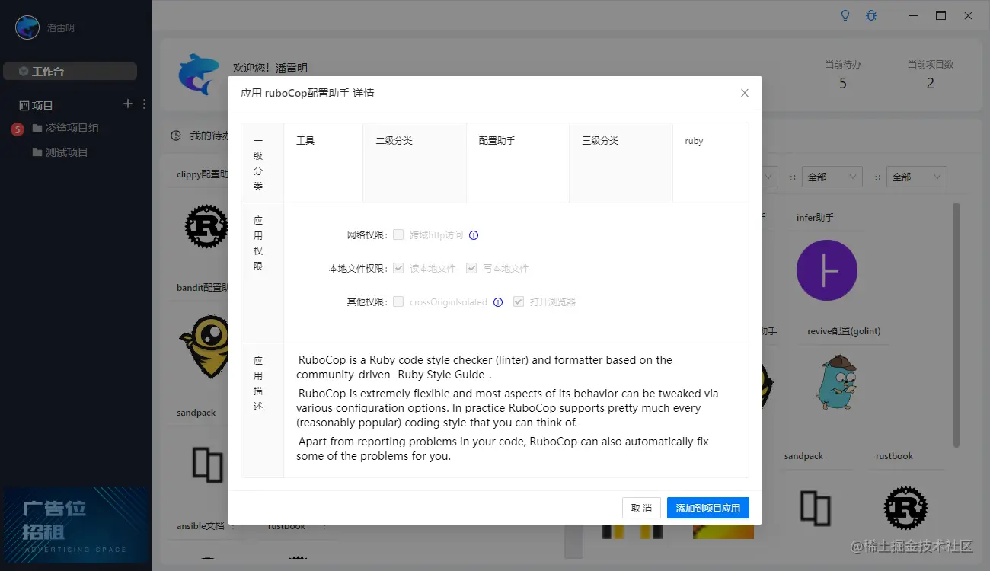Viewport: 990px width, 571px height.
Task: Click the purple infer助手 icon
Action: (827, 270)
